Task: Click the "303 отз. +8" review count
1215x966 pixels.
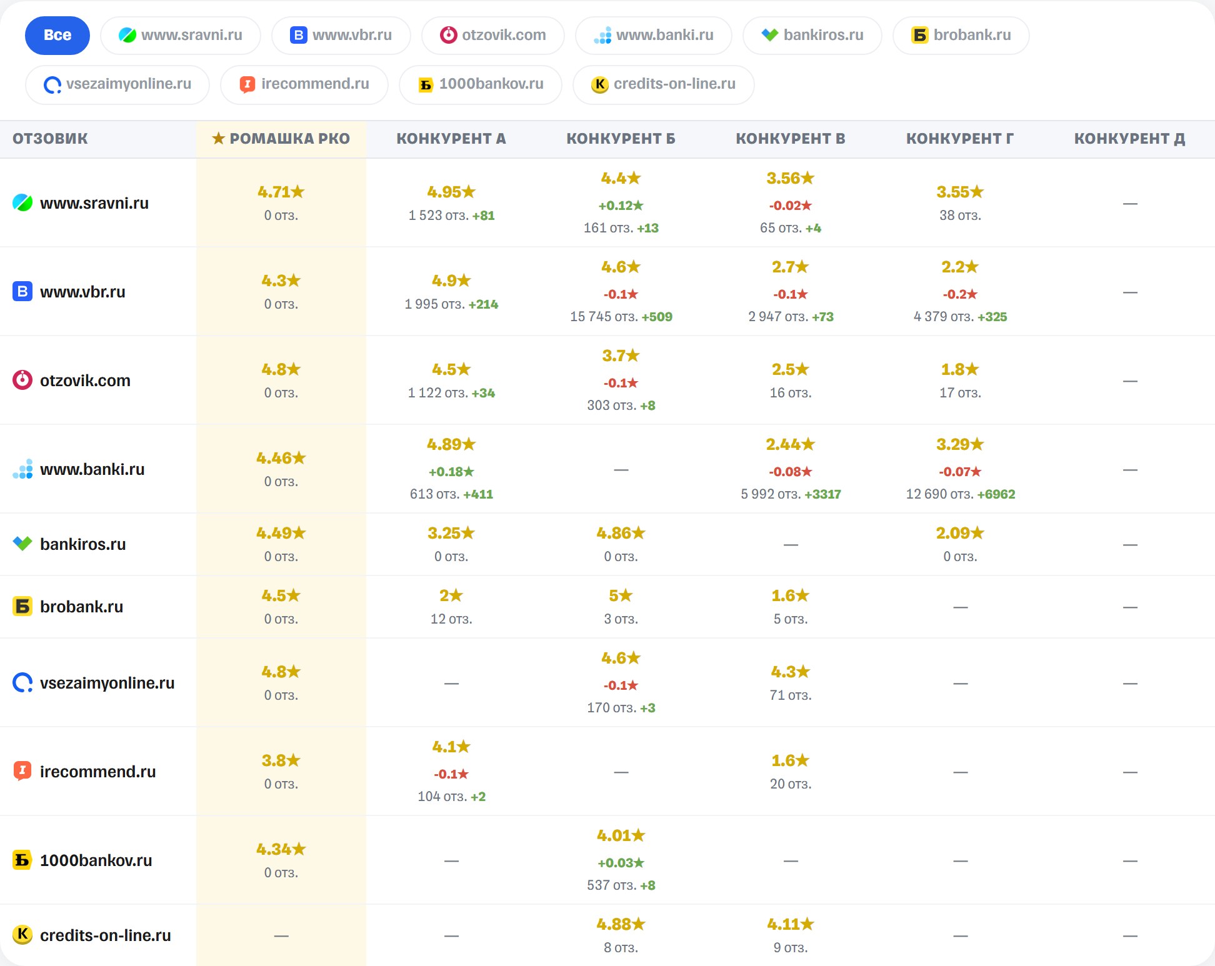Action: (x=621, y=406)
